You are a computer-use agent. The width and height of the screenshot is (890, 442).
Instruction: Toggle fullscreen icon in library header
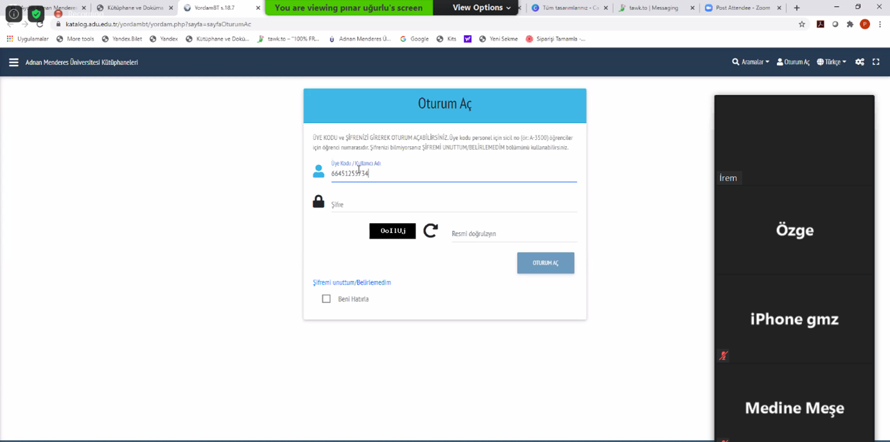pyautogui.click(x=876, y=62)
